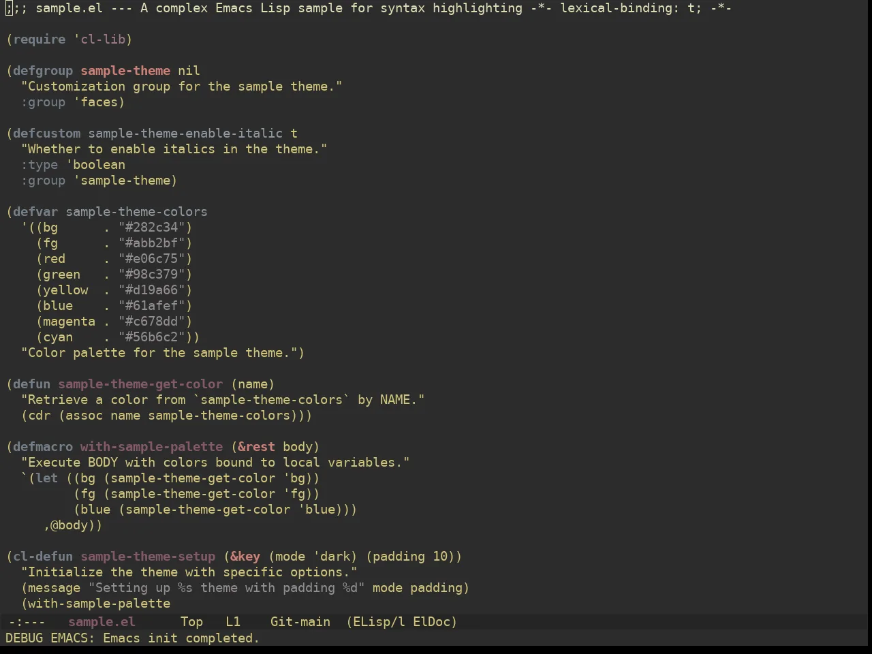Click the Top position indicator in mode line
The image size is (872, 654).
click(191, 622)
